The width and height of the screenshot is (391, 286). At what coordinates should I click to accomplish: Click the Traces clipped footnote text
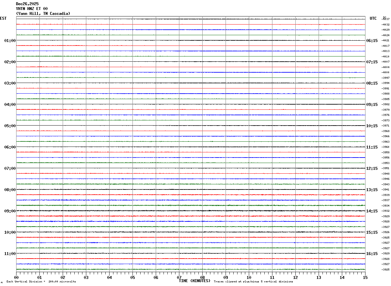[x=254, y=282]
